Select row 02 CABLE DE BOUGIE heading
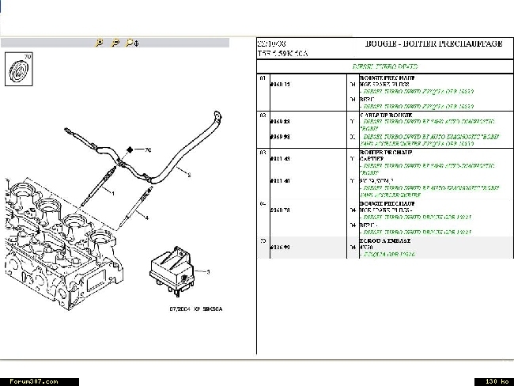 pyautogui.click(x=386, y=115)
